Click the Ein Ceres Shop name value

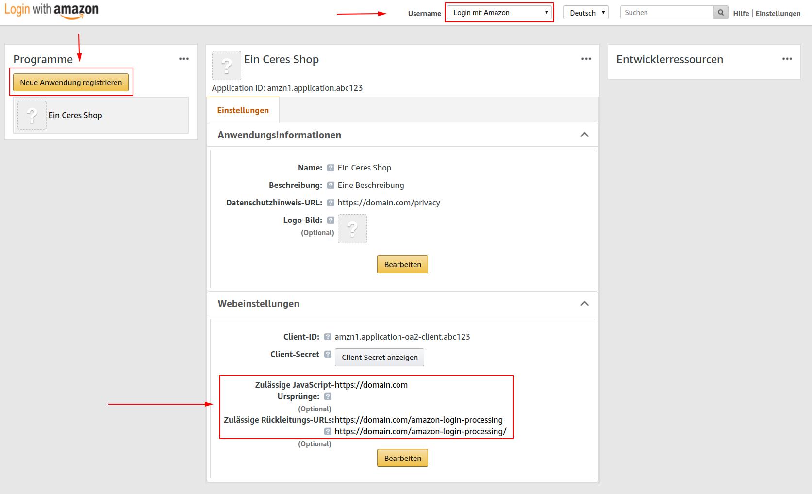point(365,168)
